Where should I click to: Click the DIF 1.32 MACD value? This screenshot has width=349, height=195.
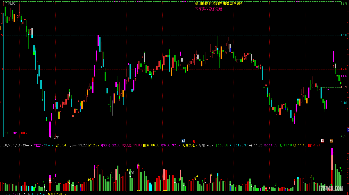[24, 194]
